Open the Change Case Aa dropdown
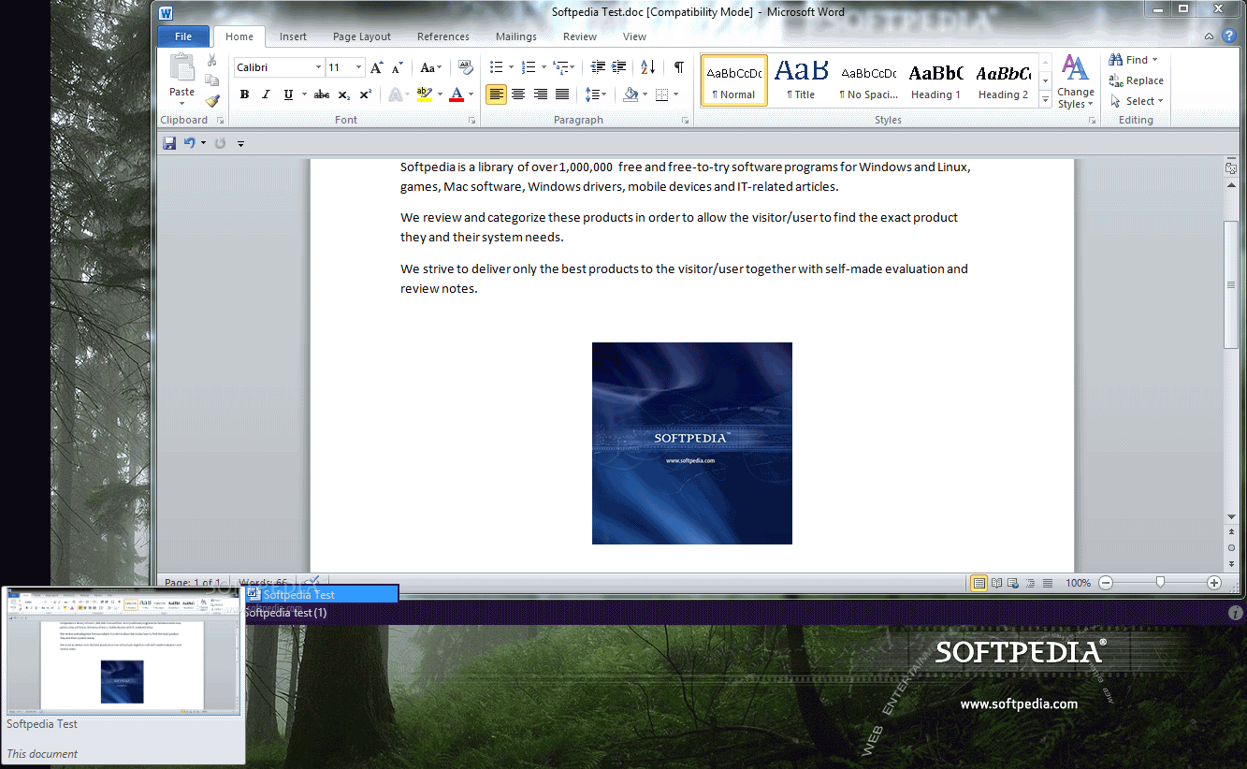 (x=430, y=67)
